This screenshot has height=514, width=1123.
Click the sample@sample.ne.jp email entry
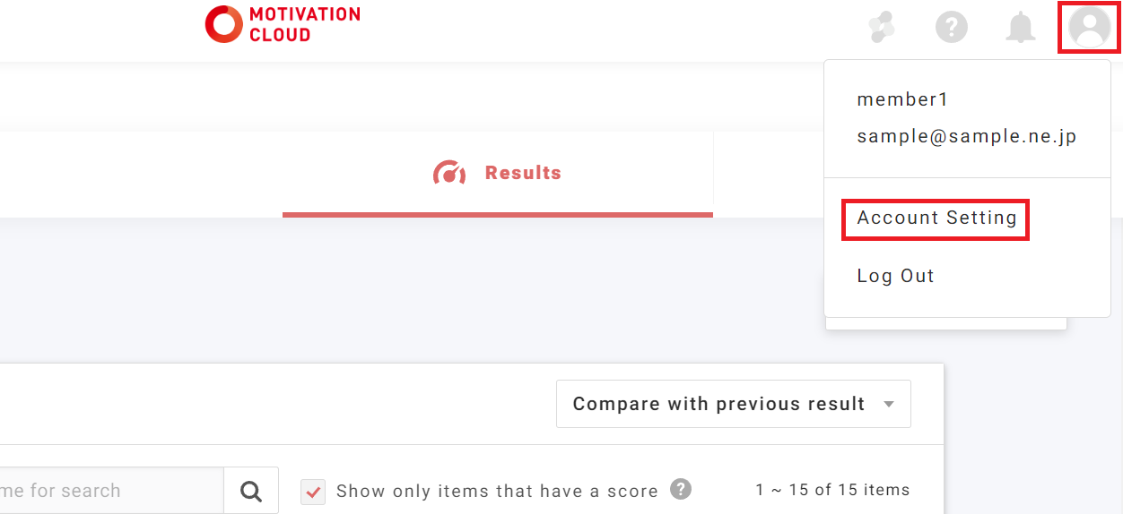[966, 137]
